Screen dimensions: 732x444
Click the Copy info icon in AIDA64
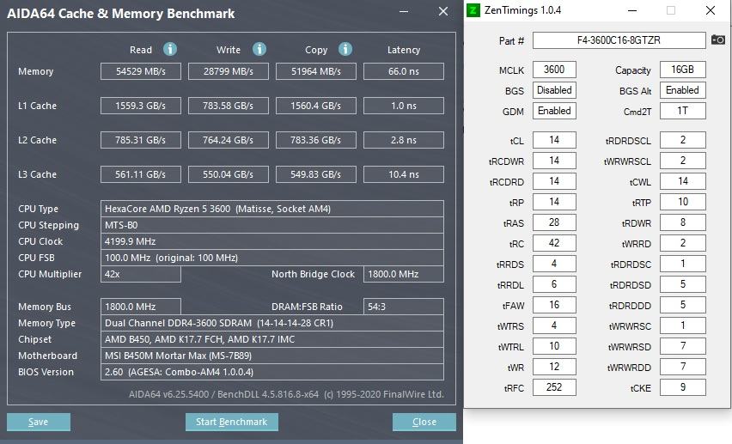(345, 49)
